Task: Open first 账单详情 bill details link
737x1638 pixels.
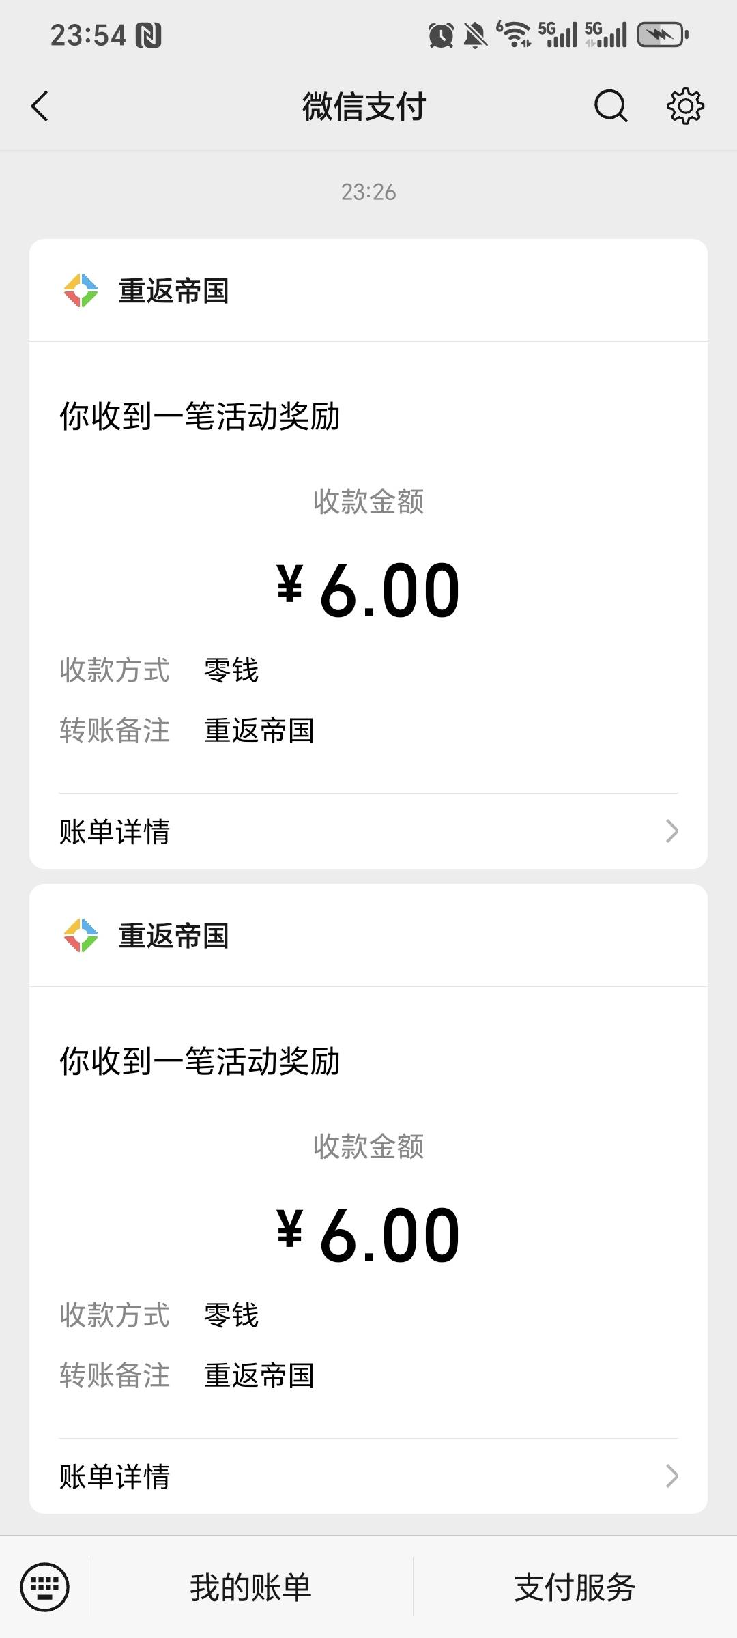Action: coord(369,831)
